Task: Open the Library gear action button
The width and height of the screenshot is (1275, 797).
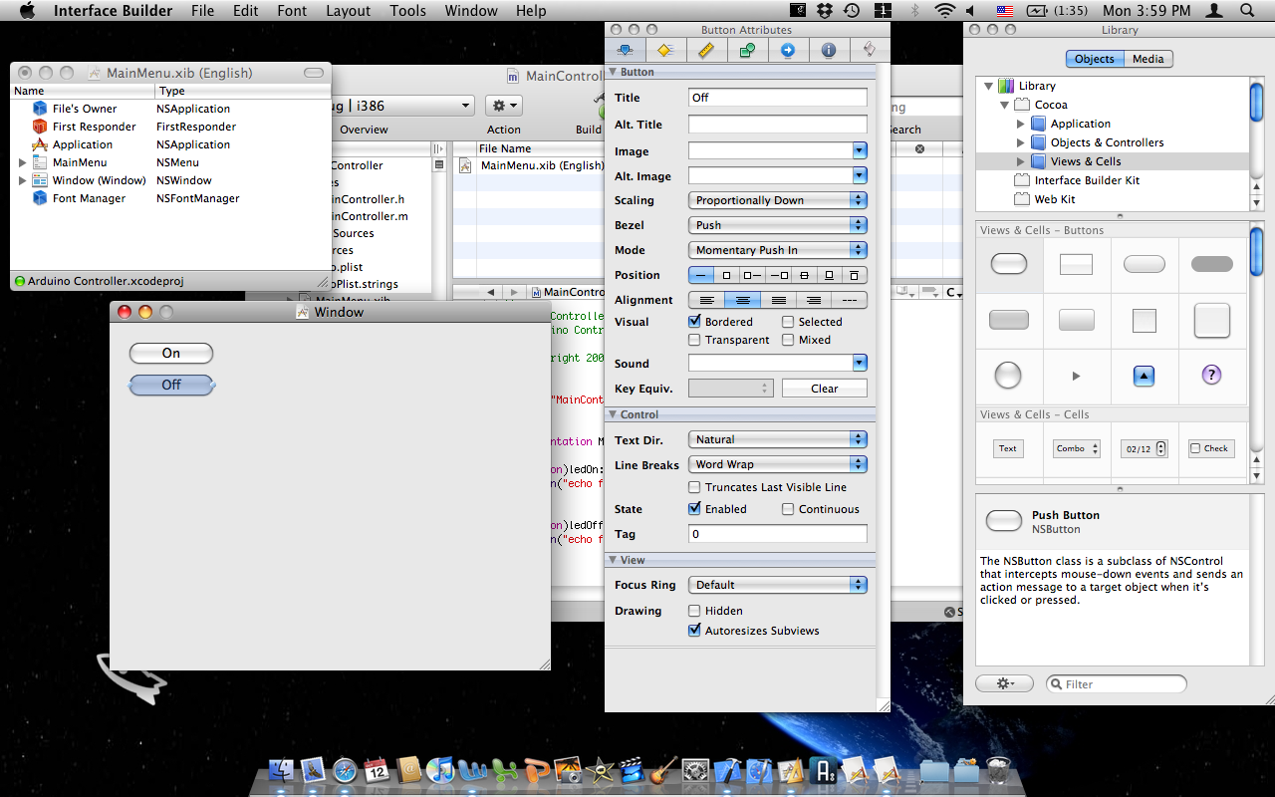Action: (1004, 683)
